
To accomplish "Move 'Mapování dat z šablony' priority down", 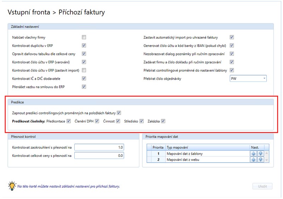I will click(260, 154).
